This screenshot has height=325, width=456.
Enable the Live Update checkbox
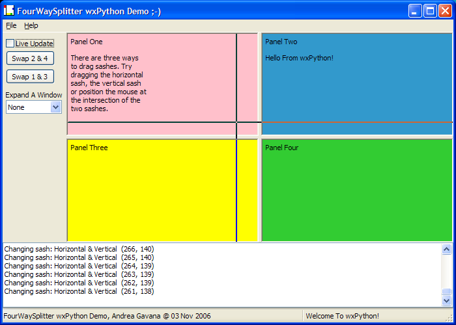[x=10, y=44]
